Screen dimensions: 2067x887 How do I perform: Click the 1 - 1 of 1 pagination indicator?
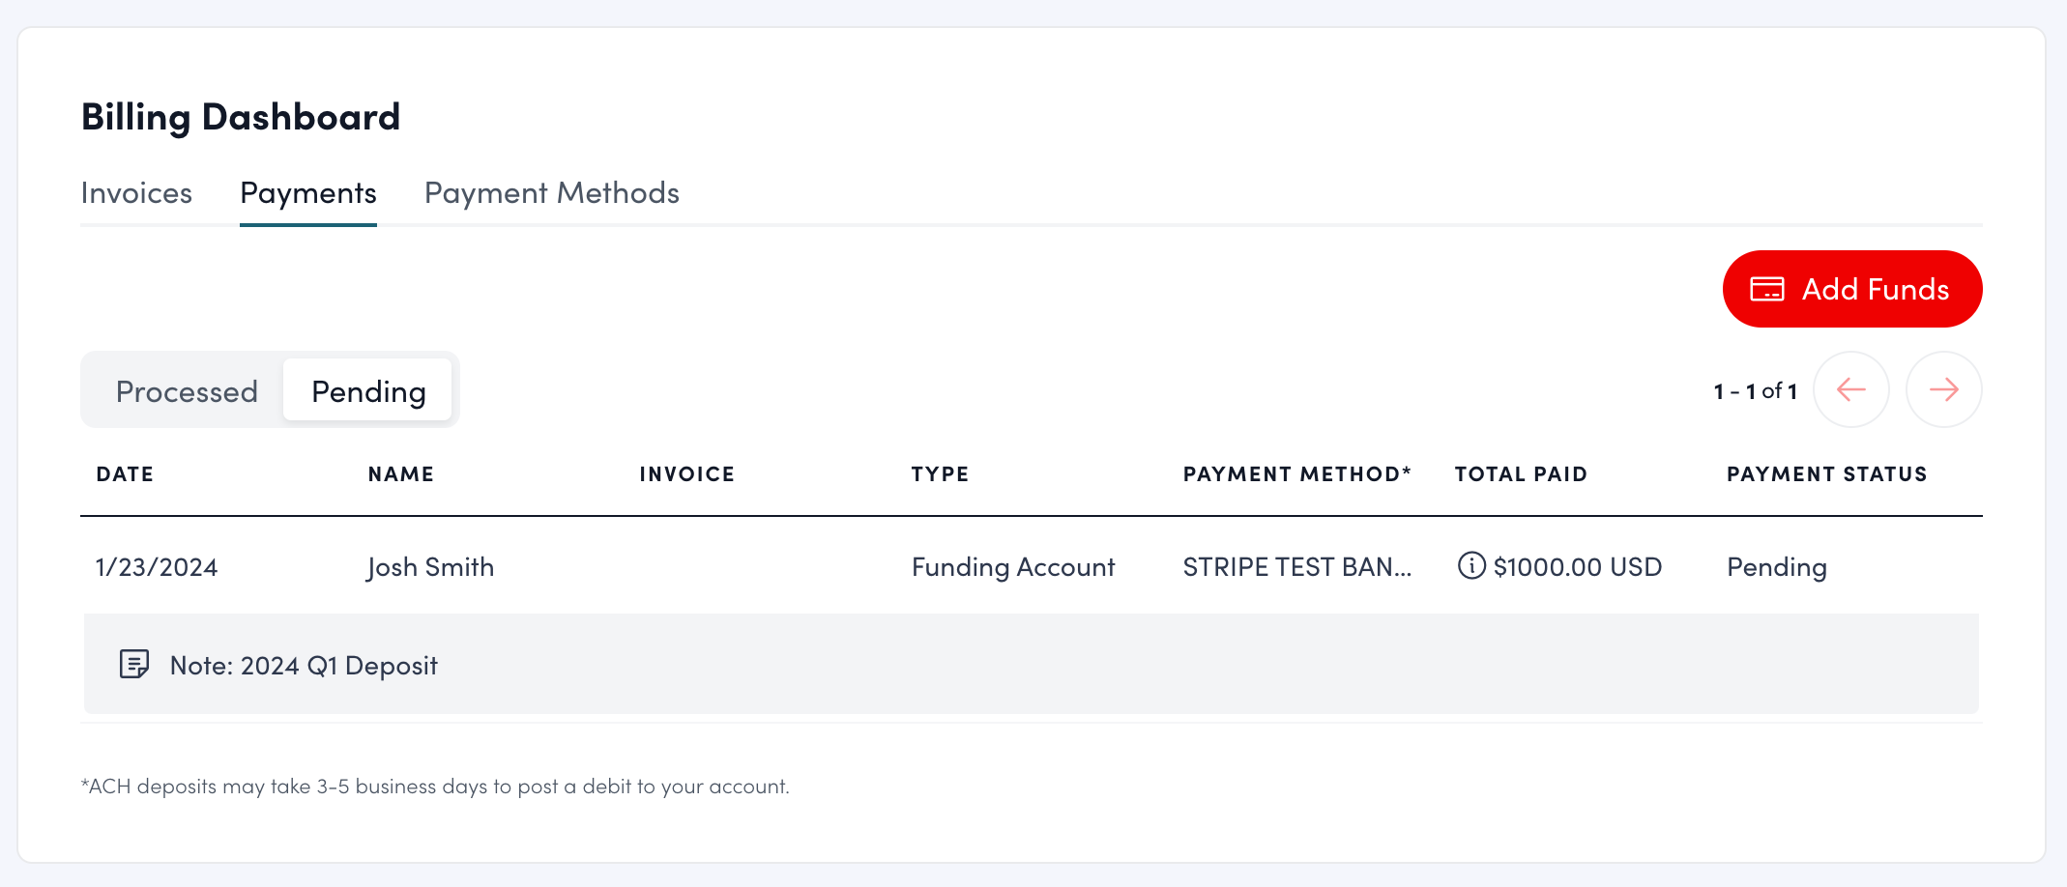click(1756, 390)
